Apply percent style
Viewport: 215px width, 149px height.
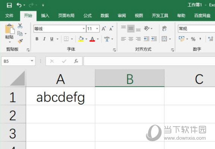[x=193, y=39]
